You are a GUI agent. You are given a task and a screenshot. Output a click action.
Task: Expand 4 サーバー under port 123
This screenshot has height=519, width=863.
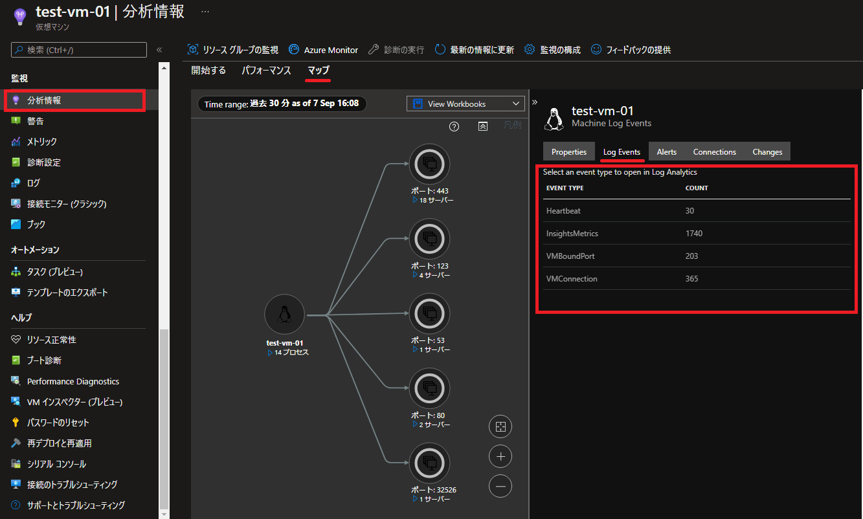click(431, 275)
